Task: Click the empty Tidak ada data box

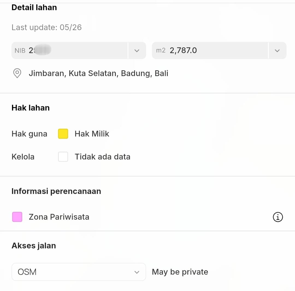Action: click(x=63, y=157)
